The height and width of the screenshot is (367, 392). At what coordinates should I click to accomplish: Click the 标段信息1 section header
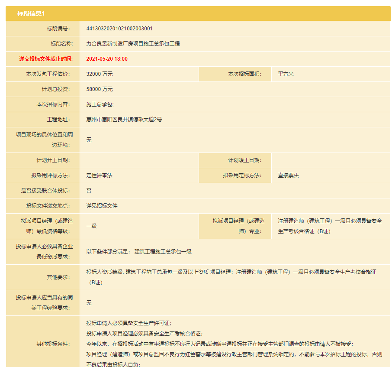pos(31,13)
